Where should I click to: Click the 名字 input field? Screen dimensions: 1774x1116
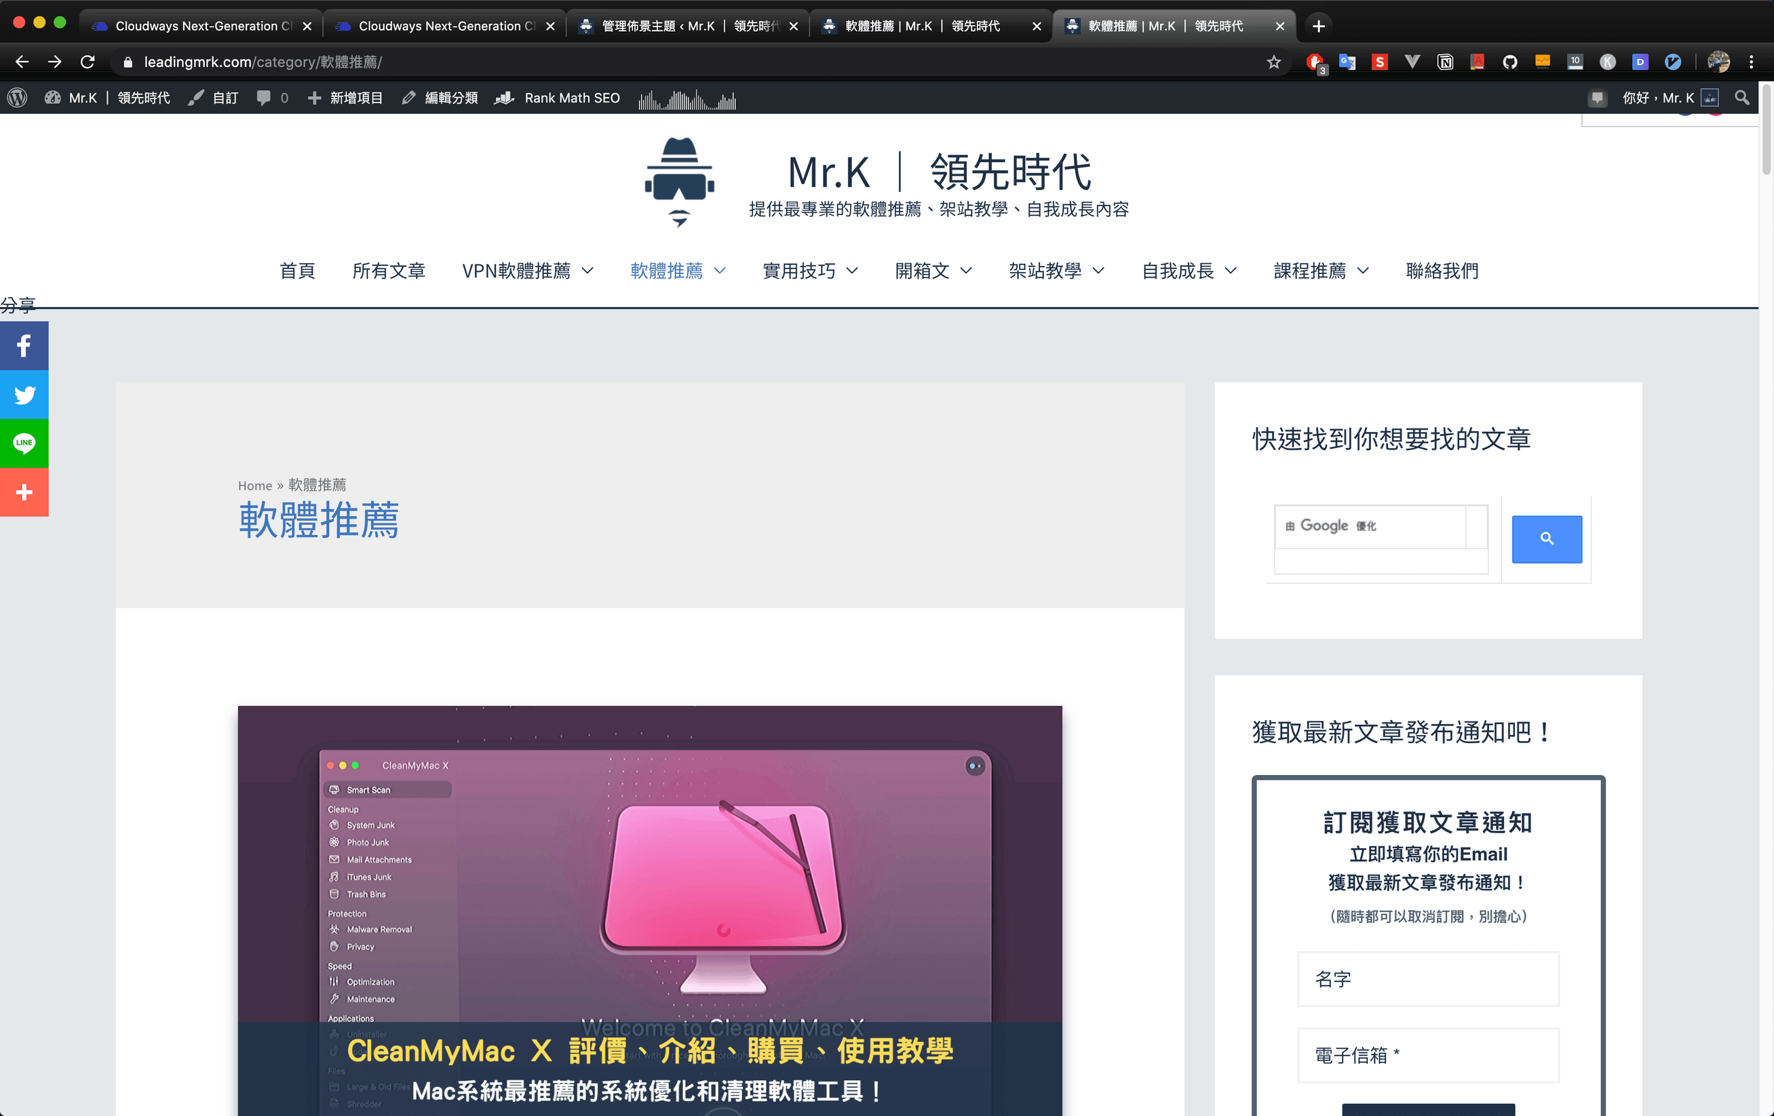[x=1428, y=979]
